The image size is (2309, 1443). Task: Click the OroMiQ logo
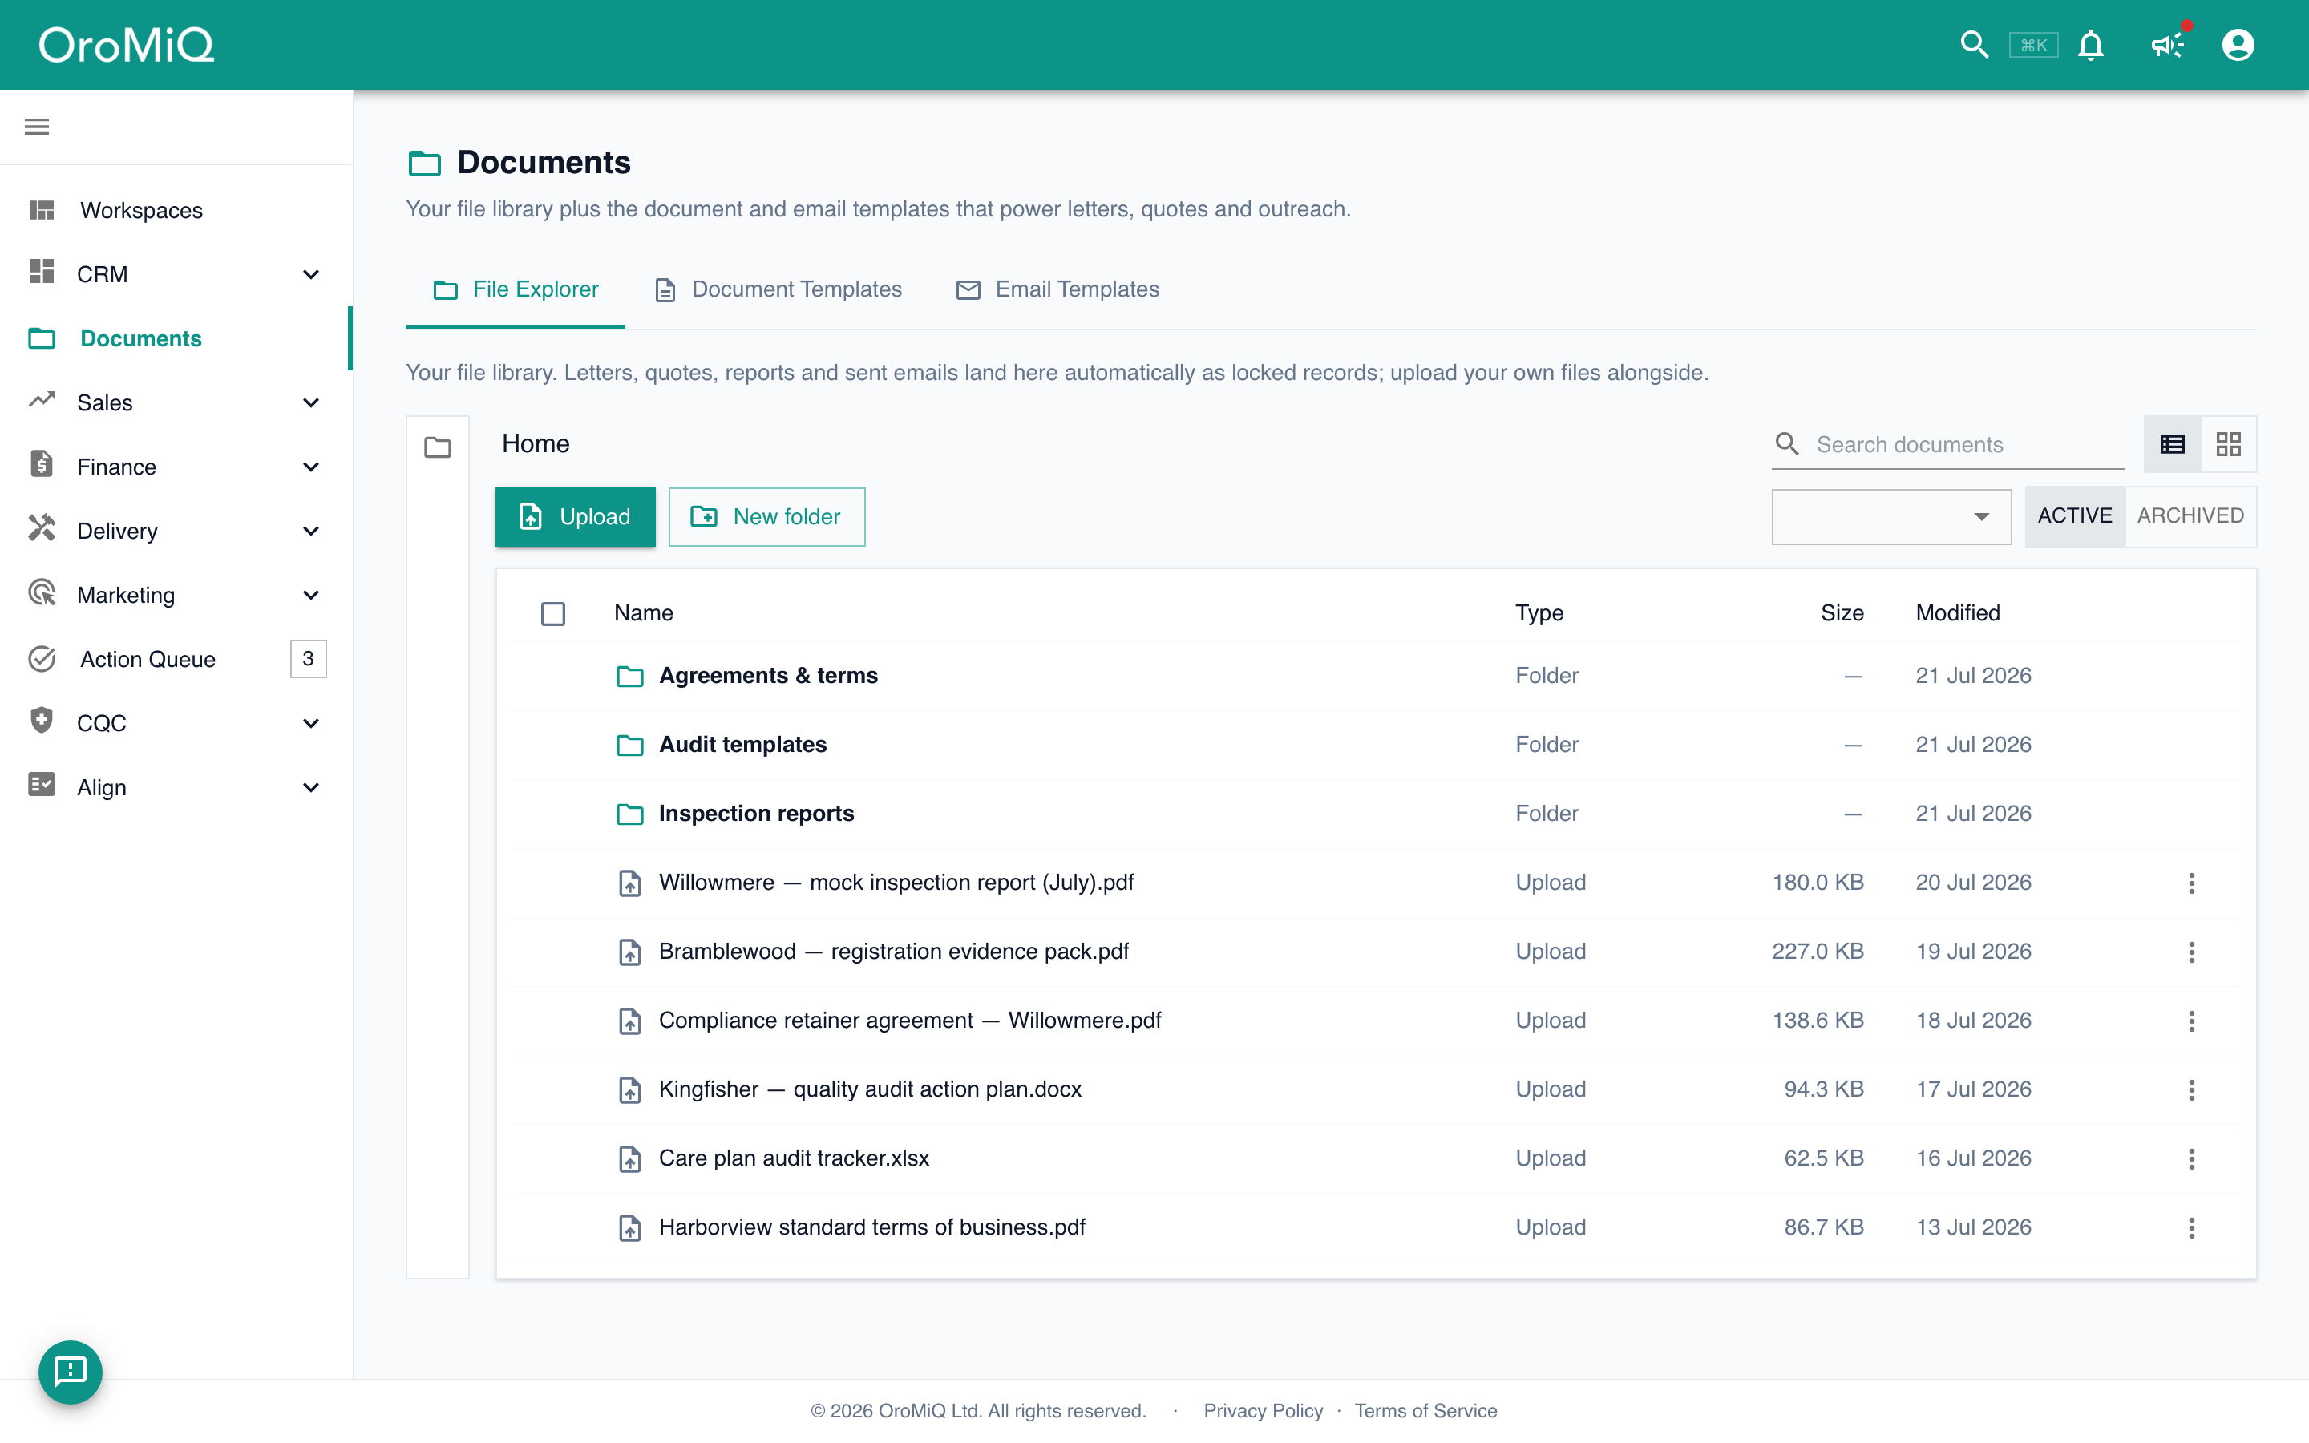click(126, 45)
